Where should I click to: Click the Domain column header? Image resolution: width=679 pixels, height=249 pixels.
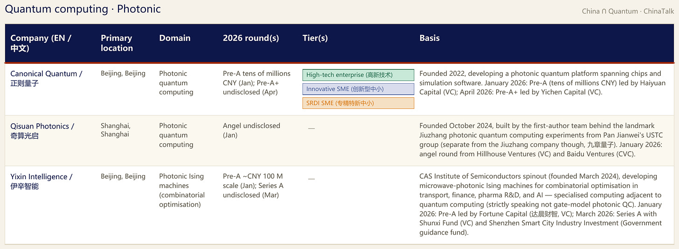(x=174, y=38)
